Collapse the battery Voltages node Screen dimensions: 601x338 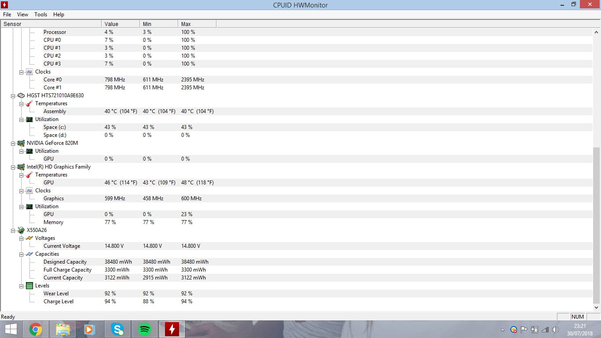[x=21, y=238]
